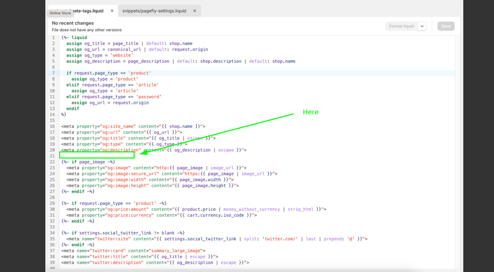Switch to snippets/pagefly-settings.liquid tab

(154, 11)
